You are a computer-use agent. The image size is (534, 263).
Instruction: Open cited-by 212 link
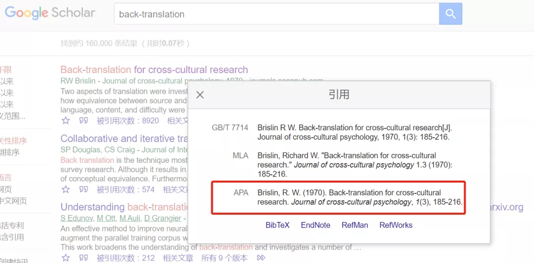click(x=126, y=258)
